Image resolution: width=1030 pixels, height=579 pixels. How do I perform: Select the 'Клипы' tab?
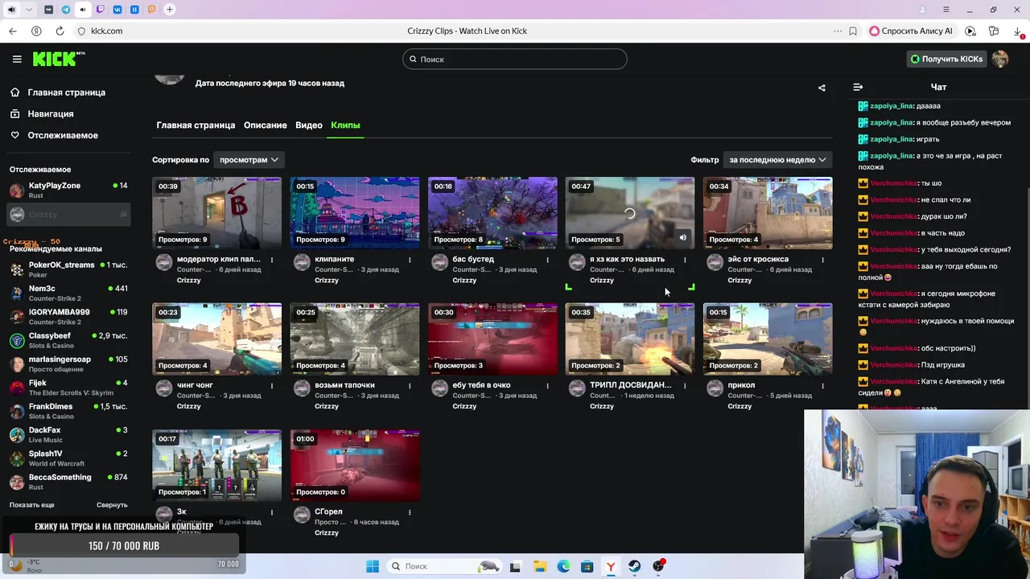pyautogui.click(x=345, y=125)
